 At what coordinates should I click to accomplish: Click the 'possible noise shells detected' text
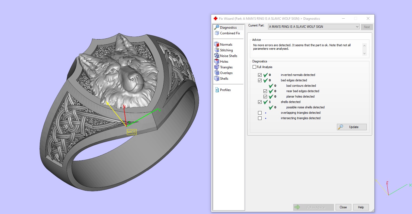(x=305, y=107)
